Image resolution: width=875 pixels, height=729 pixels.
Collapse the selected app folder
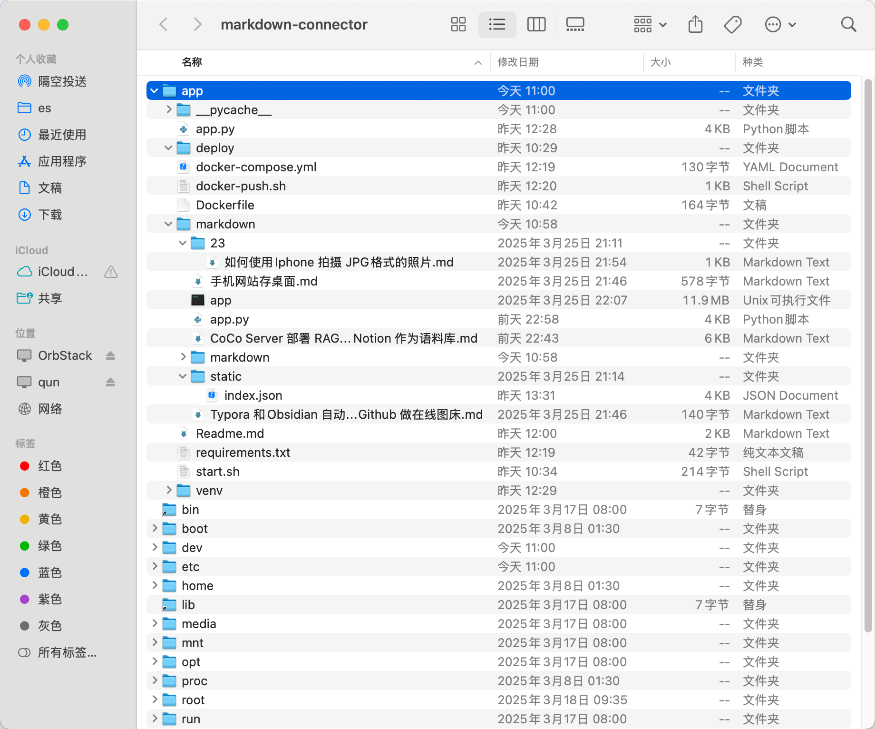[154, 90]
